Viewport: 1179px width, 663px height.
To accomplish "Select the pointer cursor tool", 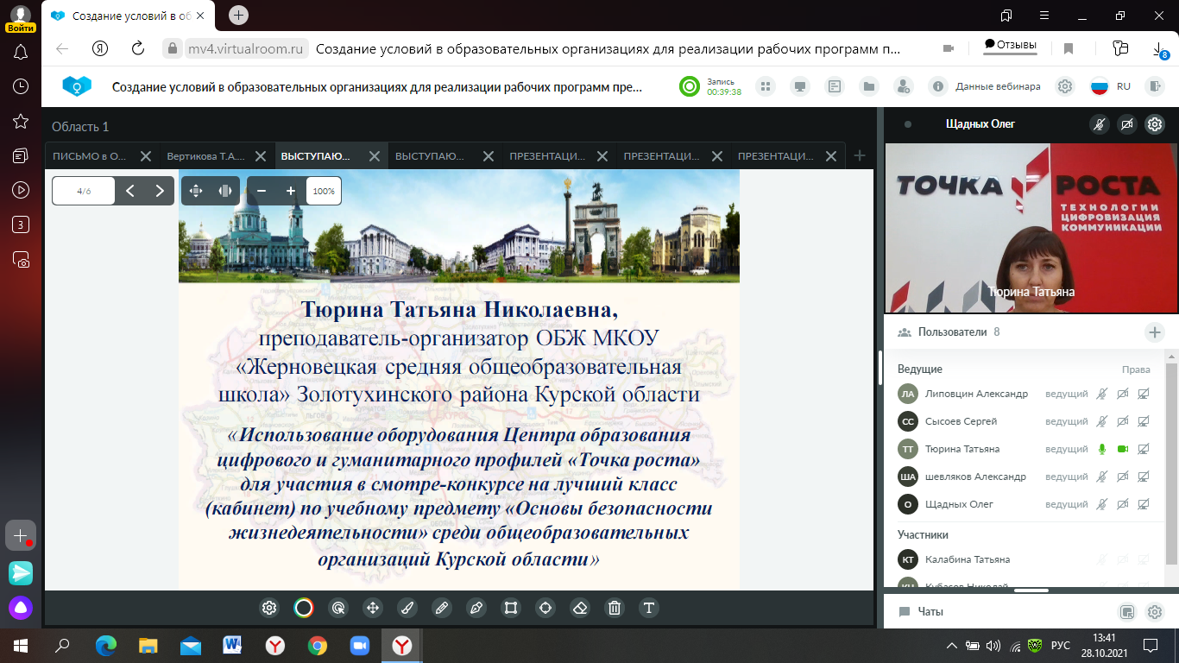I will coord(338,608).
